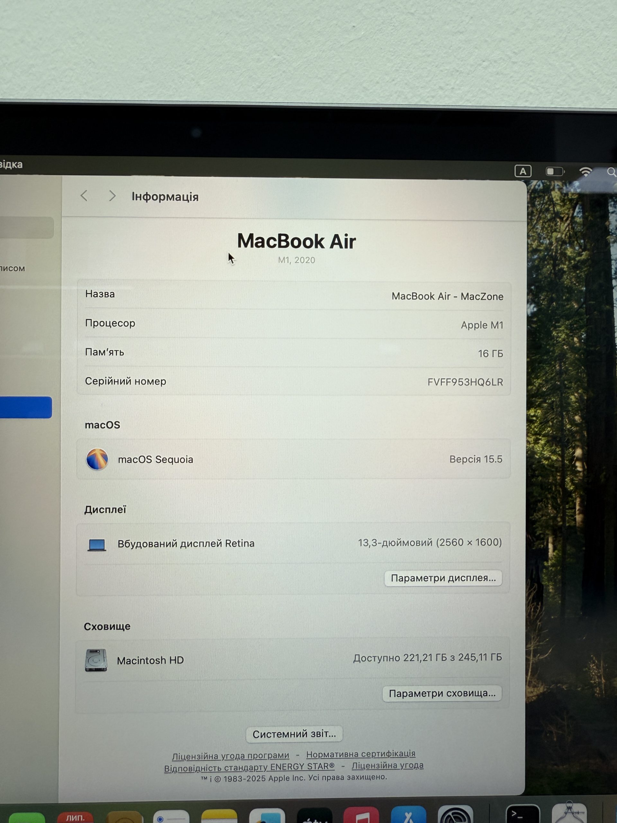Open the Wi-Fi menu bar icon
Image resolution: width=617 pixels, height=823 pixels.
[586, 171]
